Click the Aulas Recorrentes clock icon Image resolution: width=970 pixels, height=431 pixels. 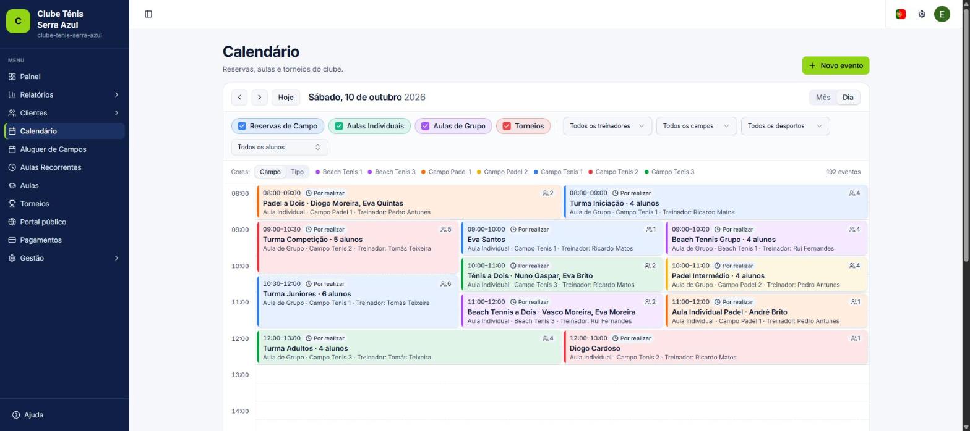(12, 167)
